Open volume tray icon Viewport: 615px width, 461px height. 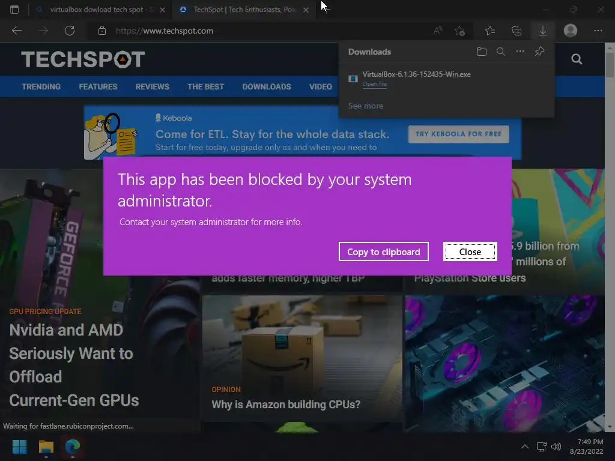pyautogui.click(x=556, y=447)
